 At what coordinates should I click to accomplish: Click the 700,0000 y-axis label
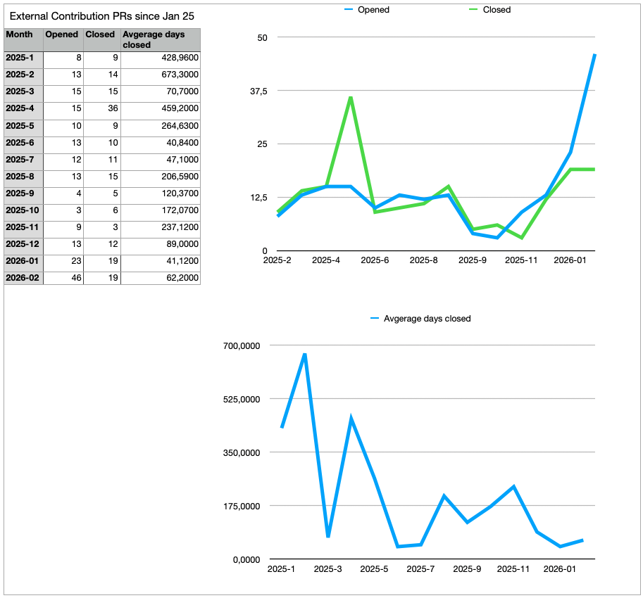[x=242, y=345]
